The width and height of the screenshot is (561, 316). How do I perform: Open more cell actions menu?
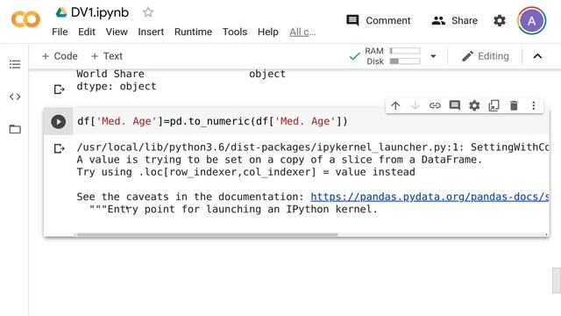[534, 105]
